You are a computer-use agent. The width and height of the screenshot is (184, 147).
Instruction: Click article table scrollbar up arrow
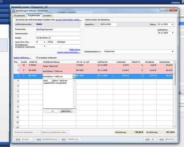pos(174,62)
